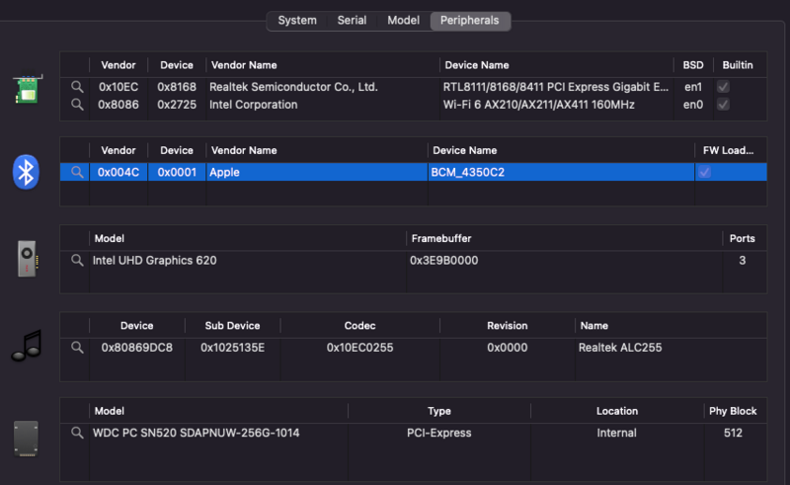Toggle FW Loaded checkbox for BCM_4350C2
Viewport: 790px width, 485px height.
coord(704,172)
